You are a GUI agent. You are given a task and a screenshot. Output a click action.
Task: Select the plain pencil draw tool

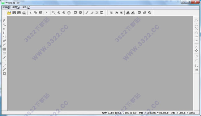coord(87,13)
